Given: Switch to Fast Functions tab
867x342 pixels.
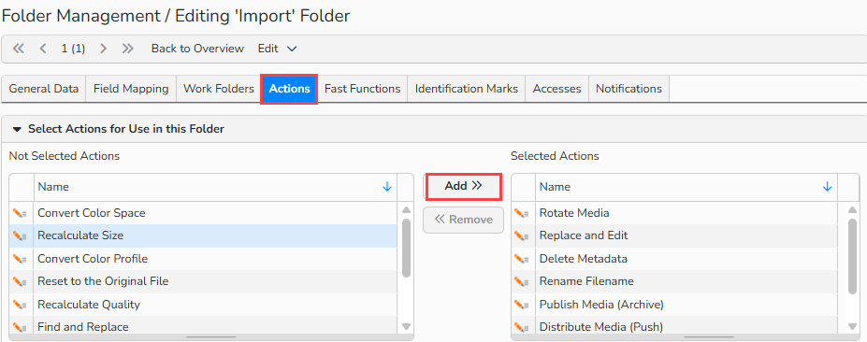Looking at the screenshot, I should pyautogui.click(x=362, y=89).
